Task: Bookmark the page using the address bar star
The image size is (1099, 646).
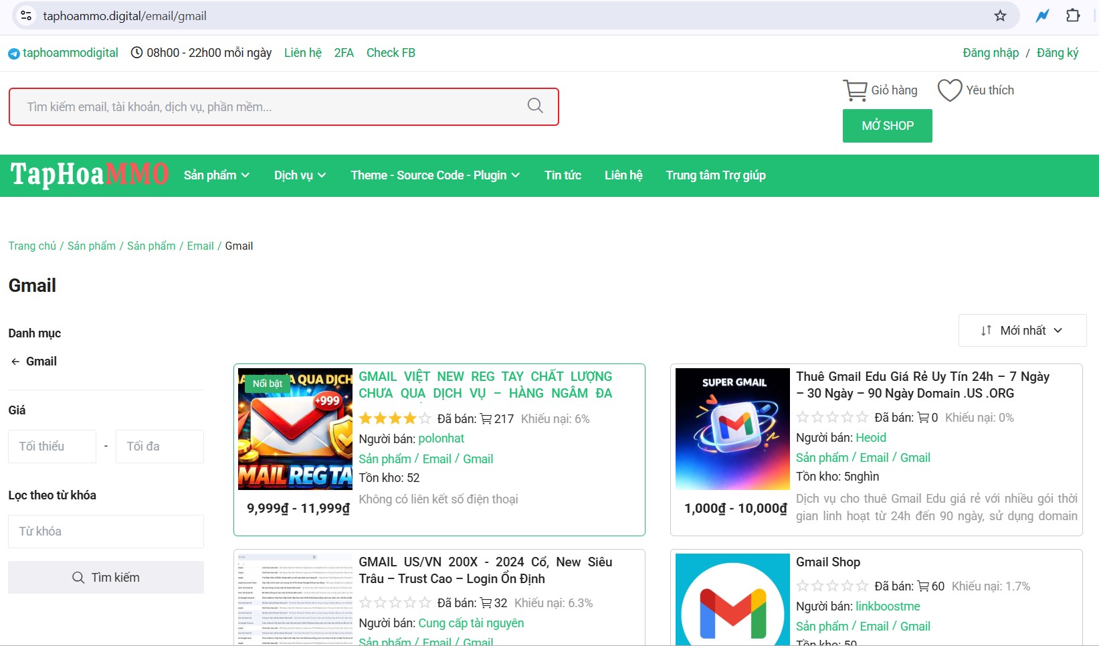Action: (x=1000, y=15)
